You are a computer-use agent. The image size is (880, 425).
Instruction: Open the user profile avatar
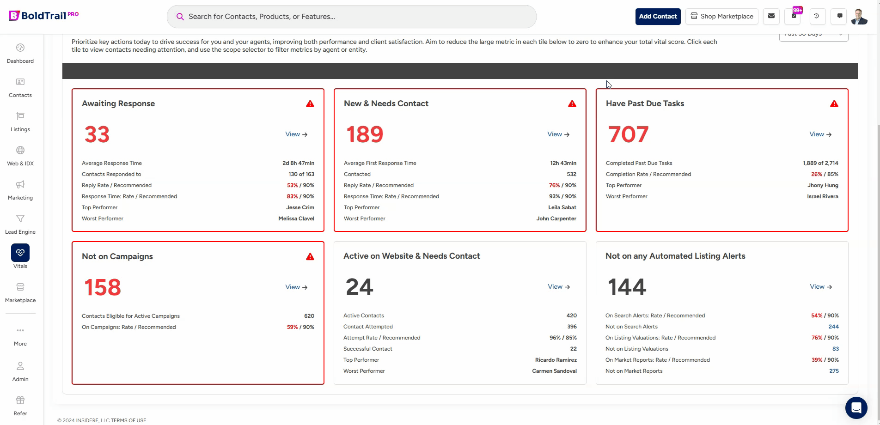click(859, 16)
